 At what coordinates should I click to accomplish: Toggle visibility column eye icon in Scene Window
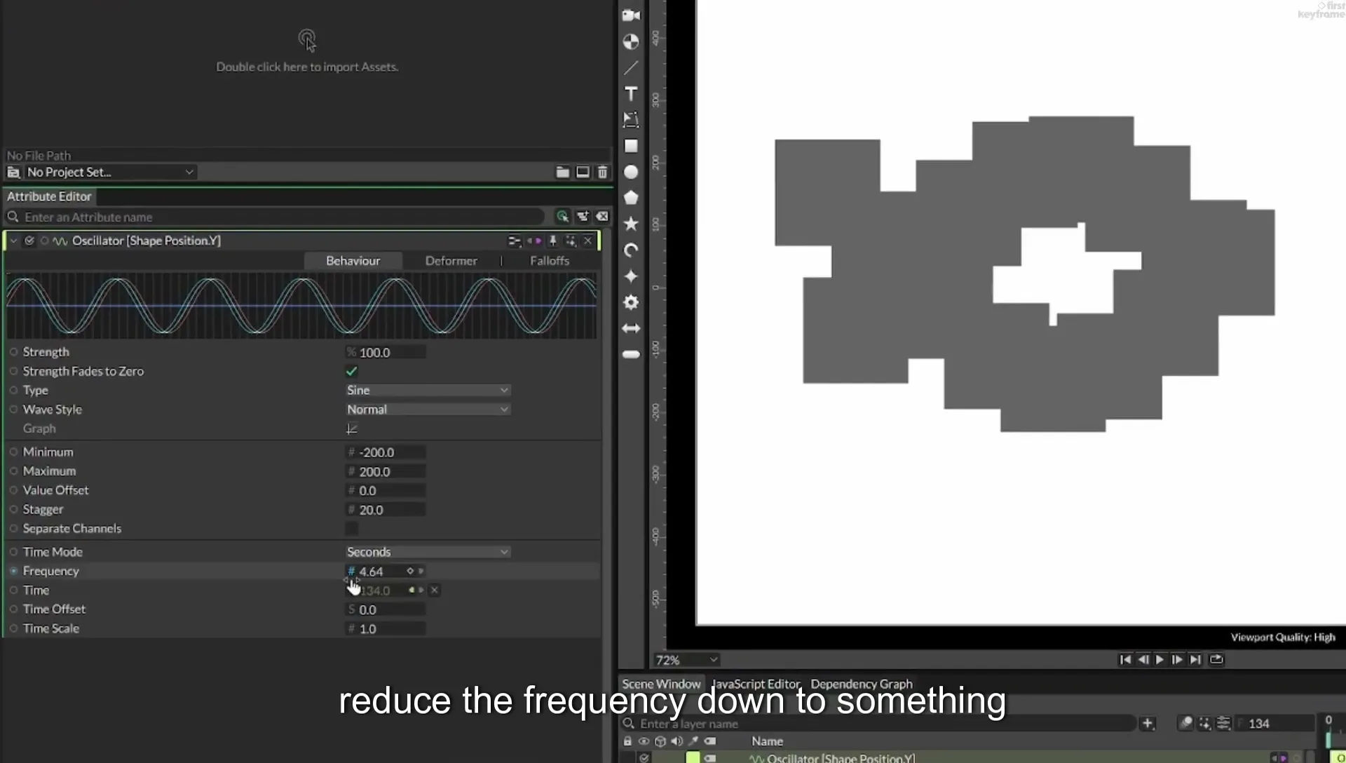(x=644, y=741)
